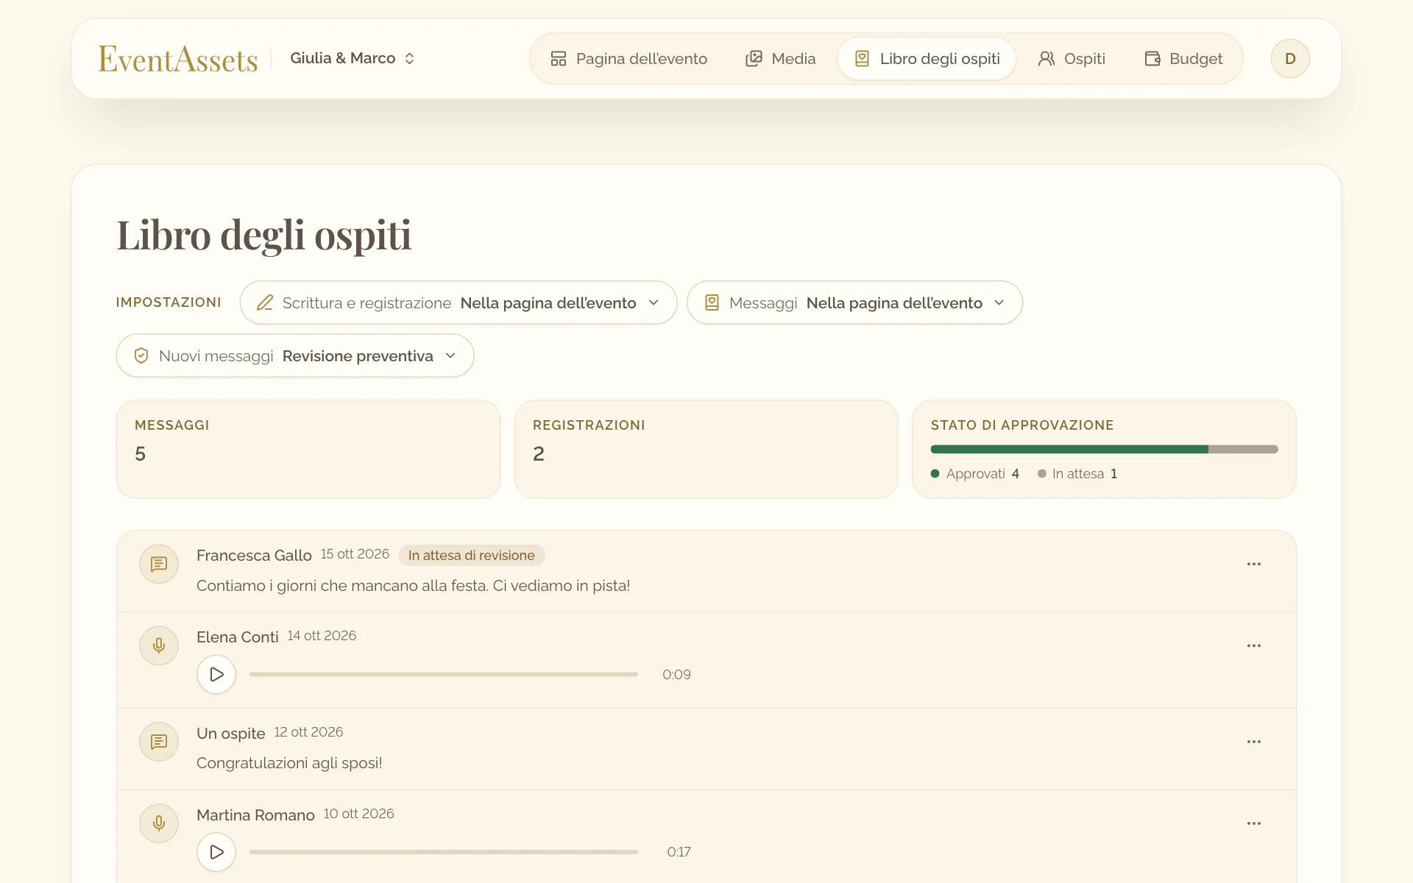The image size is (1413, 883).
Task: Click the Francesca Gallo name
Action: (x=254, y=556)
